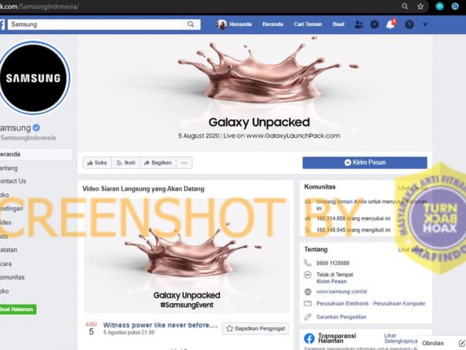Click the messenger icon beside Tidak di Tempat
Image resolution: width=466 pixels, height=350 pixels.
[x=308, y=275]
